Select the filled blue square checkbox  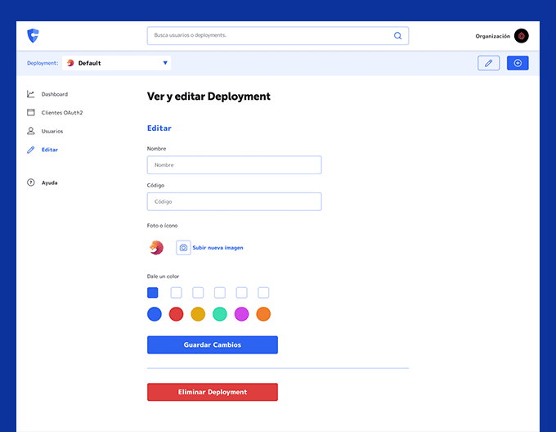tap(153, 293)
